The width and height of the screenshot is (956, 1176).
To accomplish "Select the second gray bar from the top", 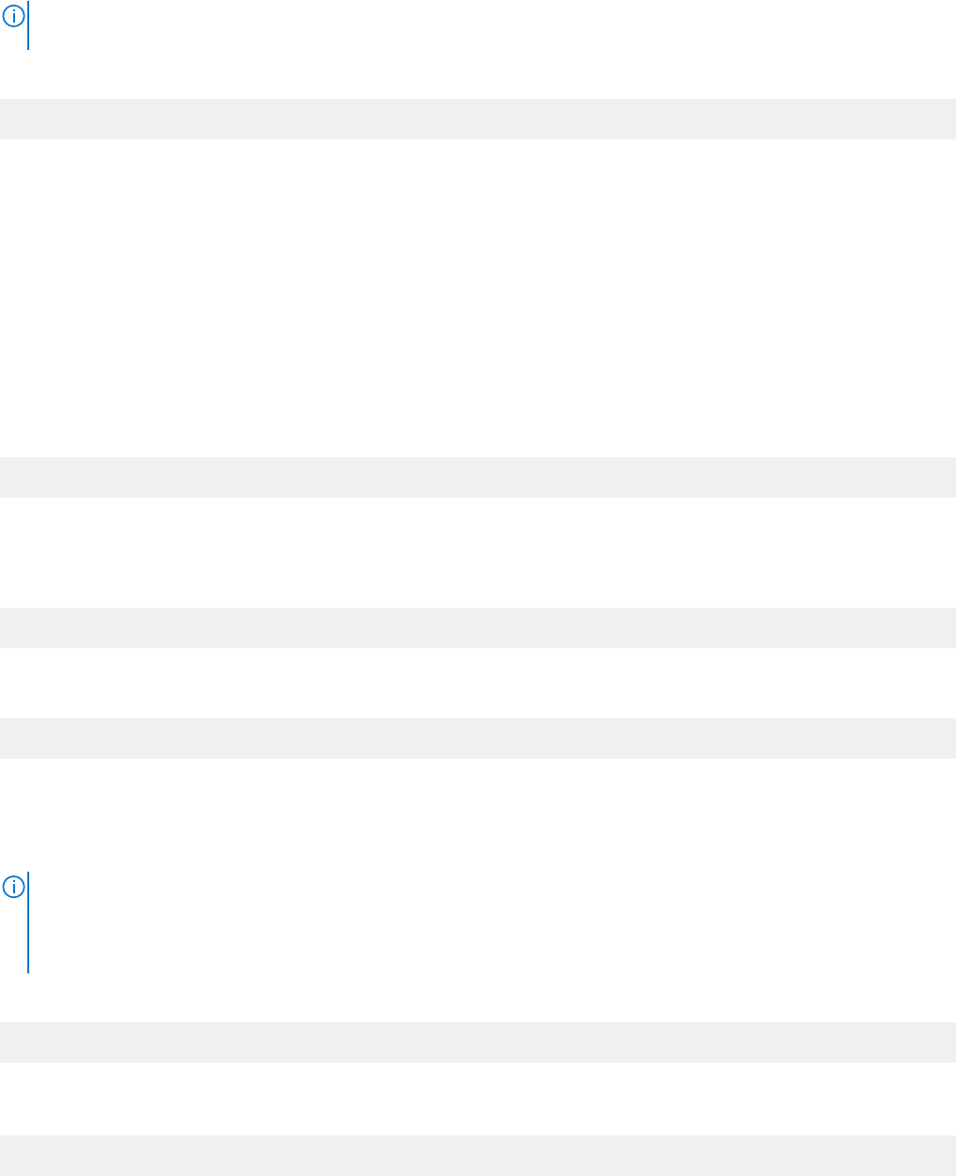I will [x=478, y=478].
